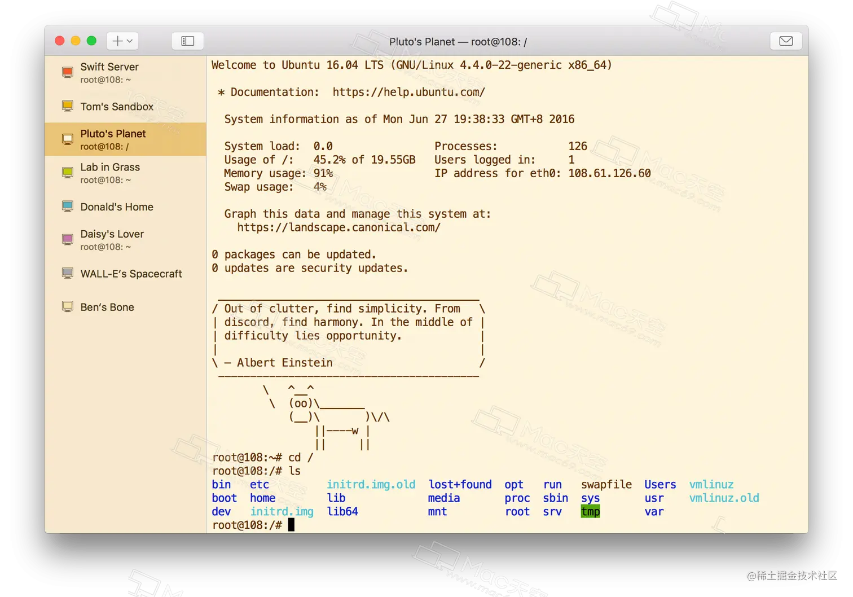Open WALL-E's Spacecraft entry
This screenshot has width=853, height=597.
[x=125, y=274]
